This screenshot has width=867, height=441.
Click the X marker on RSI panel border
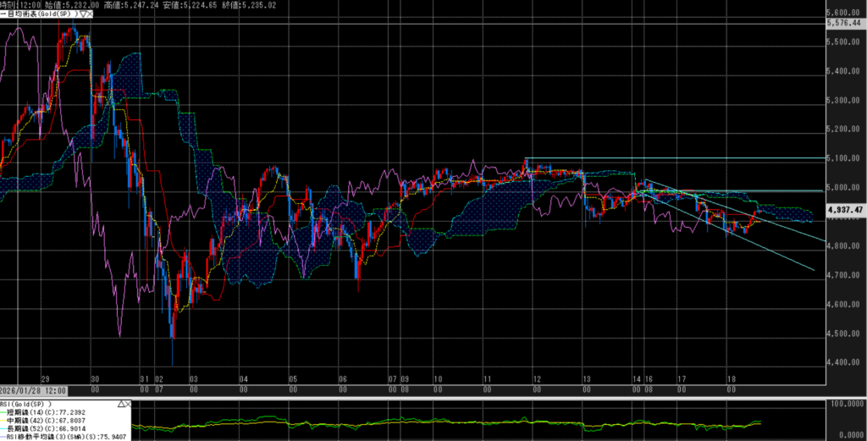[x=128, y=404]
